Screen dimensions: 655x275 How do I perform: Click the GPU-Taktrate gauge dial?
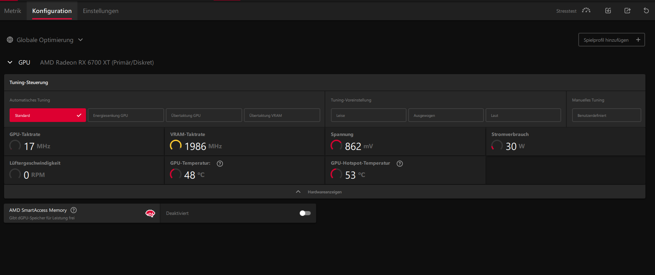[x=15, y=146]
